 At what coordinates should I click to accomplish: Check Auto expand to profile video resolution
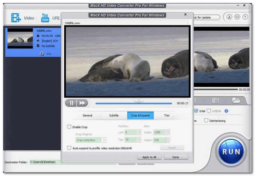pyautogui.click(x=69, y=148)
